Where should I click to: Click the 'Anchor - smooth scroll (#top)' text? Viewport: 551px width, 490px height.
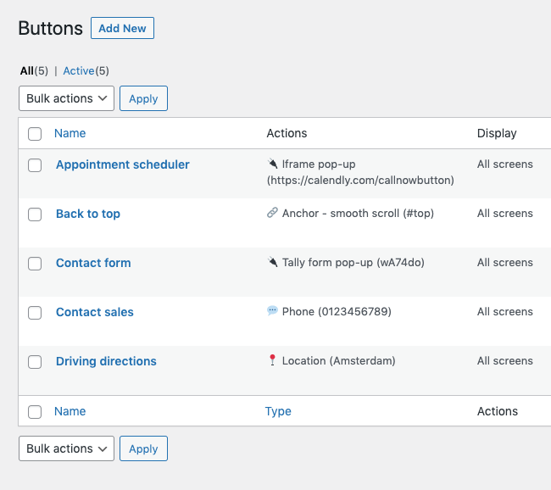tap(358, 214)
